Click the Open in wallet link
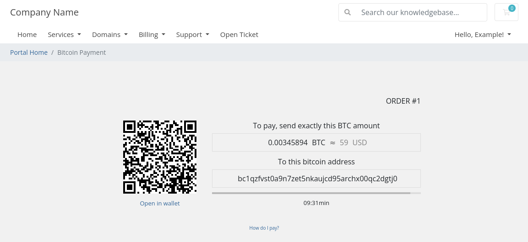This screenshot has width=528, height=242. coord(160,203)
